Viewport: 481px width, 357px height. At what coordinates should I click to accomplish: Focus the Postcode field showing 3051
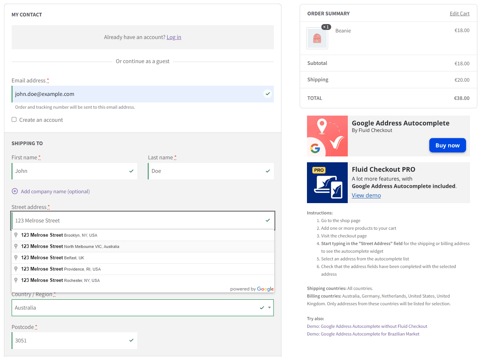click(75, 341)
